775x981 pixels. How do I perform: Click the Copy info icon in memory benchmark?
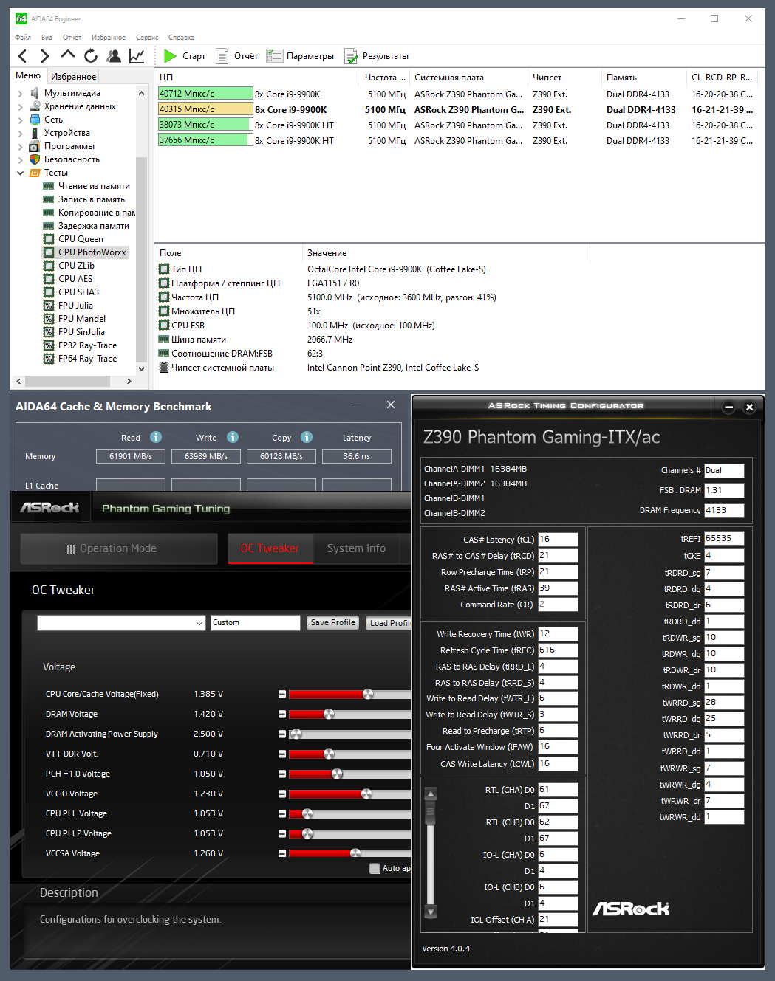coord(307,437)
